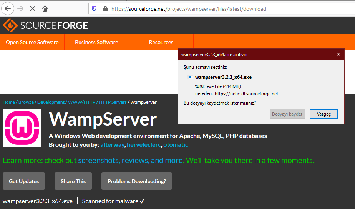Open the Business Software menu
This screenshot has width=355, height=209.
pyautogui.click(x=96, y=42)
